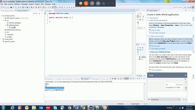The image size is (195, 110).
Task: Open the Project Explorer view menu arrow
Action: coord(42,13)
